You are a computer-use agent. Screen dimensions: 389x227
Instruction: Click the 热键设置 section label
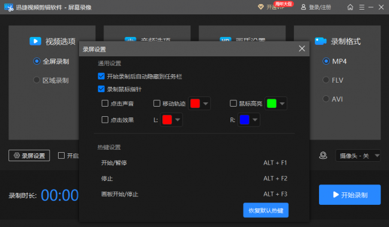coord(109,147)
